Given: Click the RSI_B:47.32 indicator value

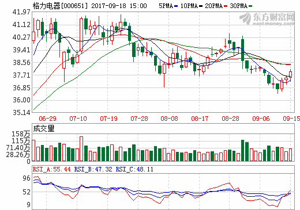Looking at the screenshot, I should coord(93,169).
